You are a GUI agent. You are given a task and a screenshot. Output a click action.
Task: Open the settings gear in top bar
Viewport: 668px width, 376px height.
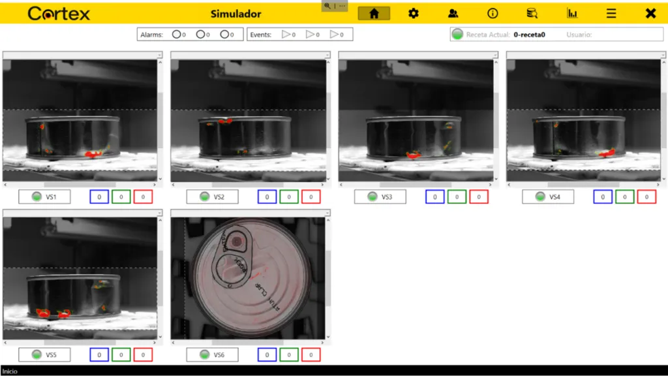[x=413, y=13]
